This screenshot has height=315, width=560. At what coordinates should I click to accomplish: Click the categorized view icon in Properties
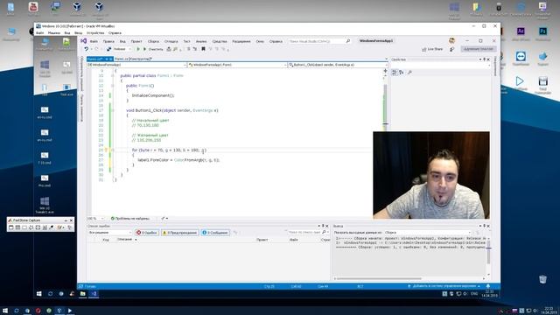[395, 73]
